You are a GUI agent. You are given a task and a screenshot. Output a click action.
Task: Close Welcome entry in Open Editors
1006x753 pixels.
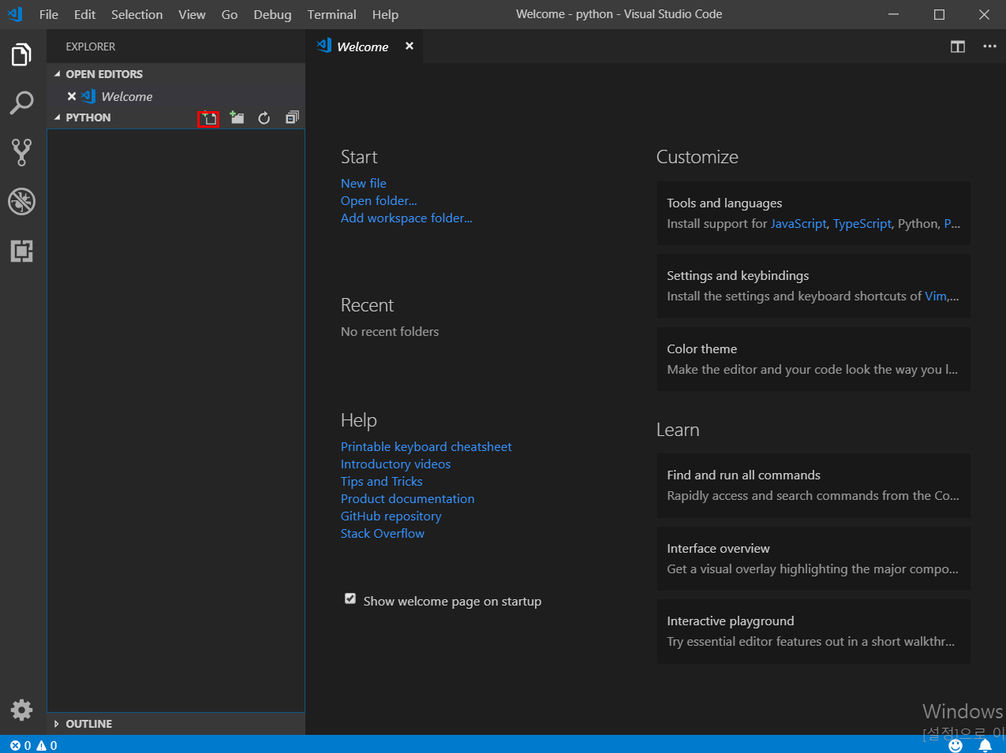[72, 96]
